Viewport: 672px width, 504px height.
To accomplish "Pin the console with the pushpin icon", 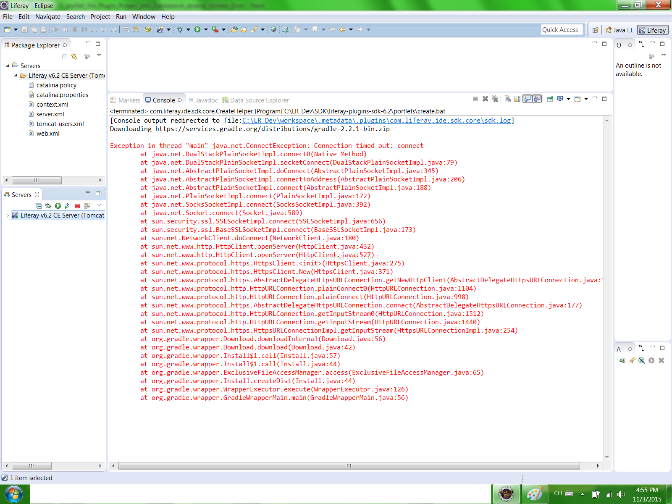I will [x=550, y=99].
